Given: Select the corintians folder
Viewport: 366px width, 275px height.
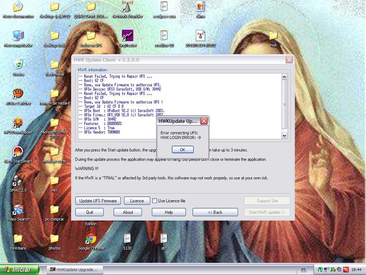Looking at the screenshot, I should coord(18,242).
